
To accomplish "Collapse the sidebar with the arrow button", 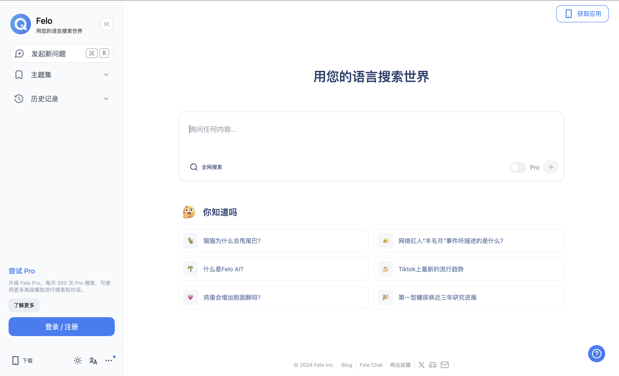I will (107, 24).
